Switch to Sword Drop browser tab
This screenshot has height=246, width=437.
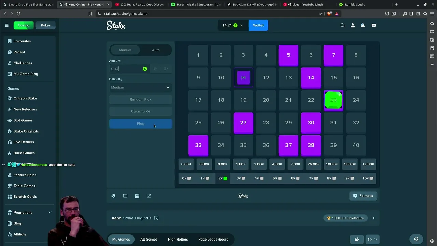28,5
